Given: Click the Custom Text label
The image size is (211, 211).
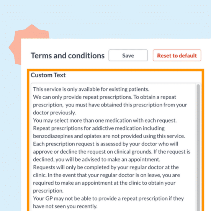Looking at the screenshot, I should coord(48,75).
